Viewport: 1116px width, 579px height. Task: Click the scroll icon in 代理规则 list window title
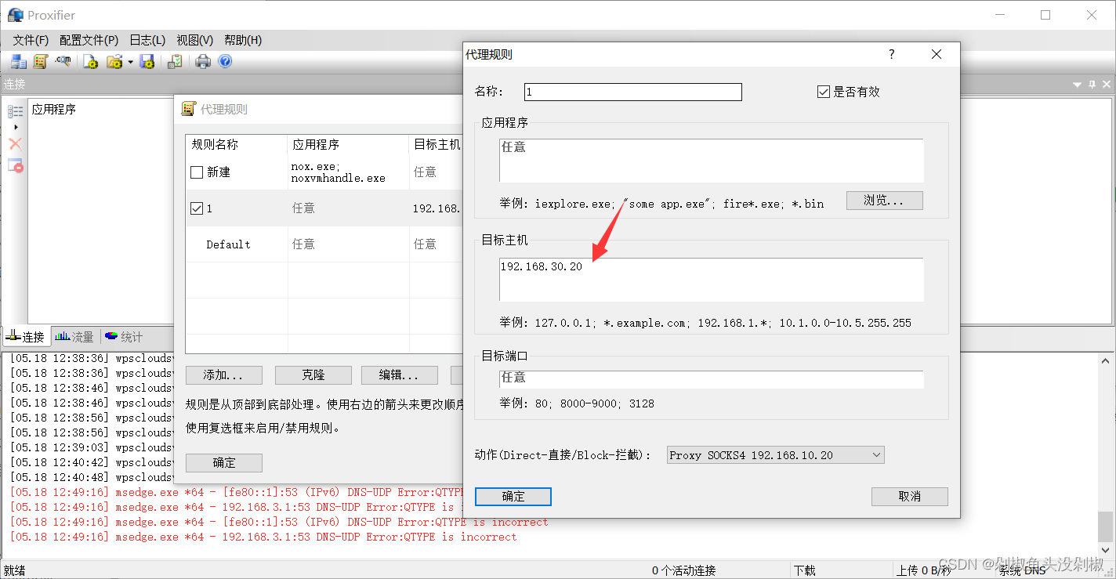coord(188,109)
